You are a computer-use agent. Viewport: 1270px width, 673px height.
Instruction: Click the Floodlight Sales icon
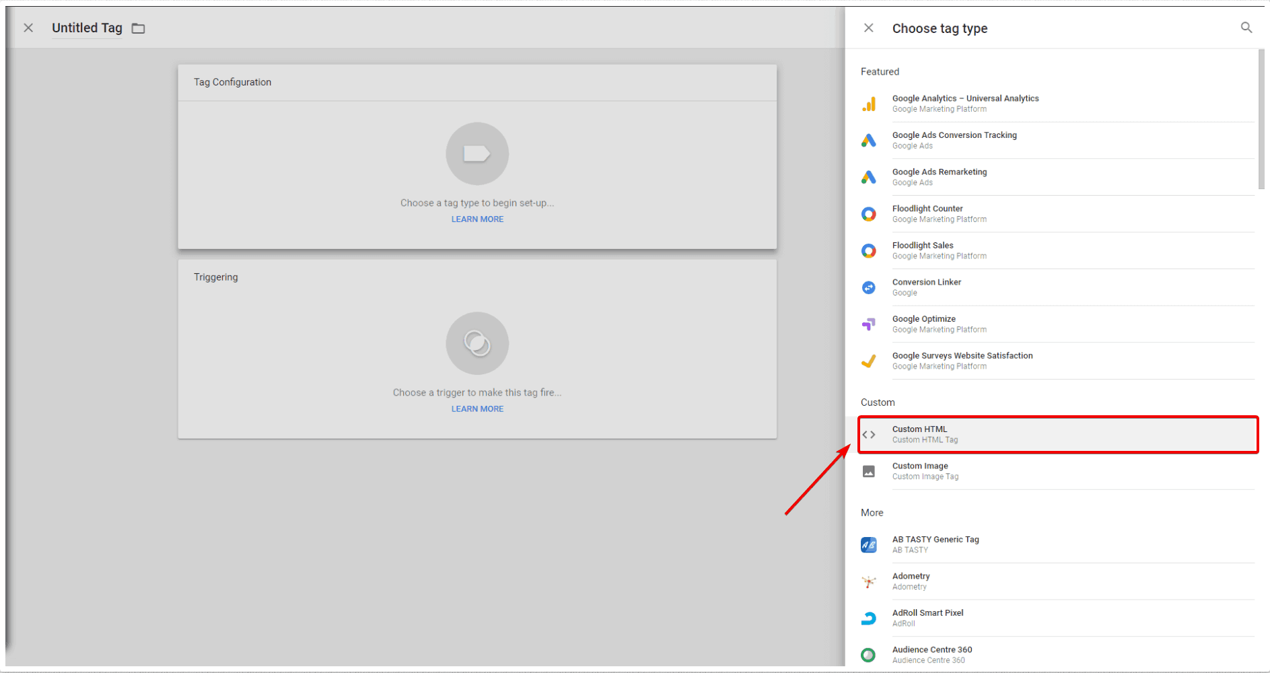[x=869, y=251]
